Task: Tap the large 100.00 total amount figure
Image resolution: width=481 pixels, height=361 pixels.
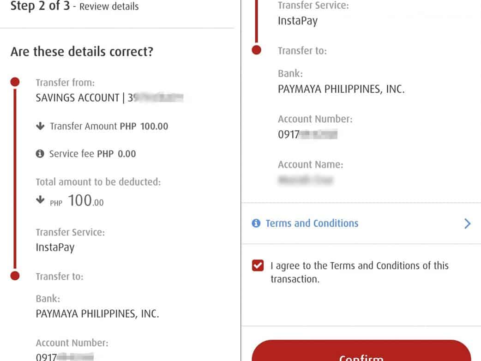Action: pyautogui.click(x=86, y=201)
